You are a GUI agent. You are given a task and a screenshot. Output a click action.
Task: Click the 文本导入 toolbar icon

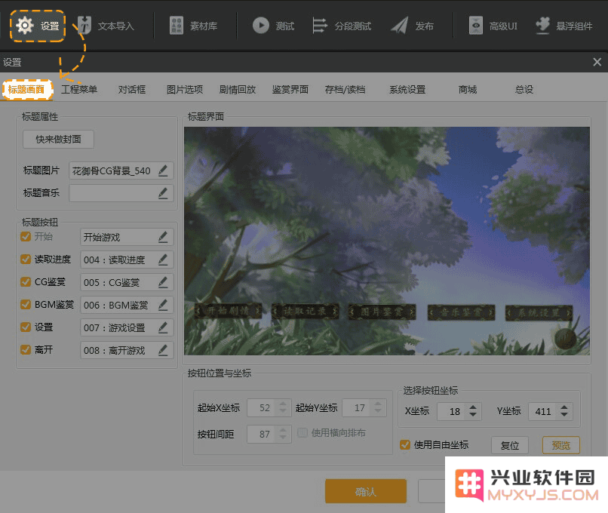click(x=84, y=26)
